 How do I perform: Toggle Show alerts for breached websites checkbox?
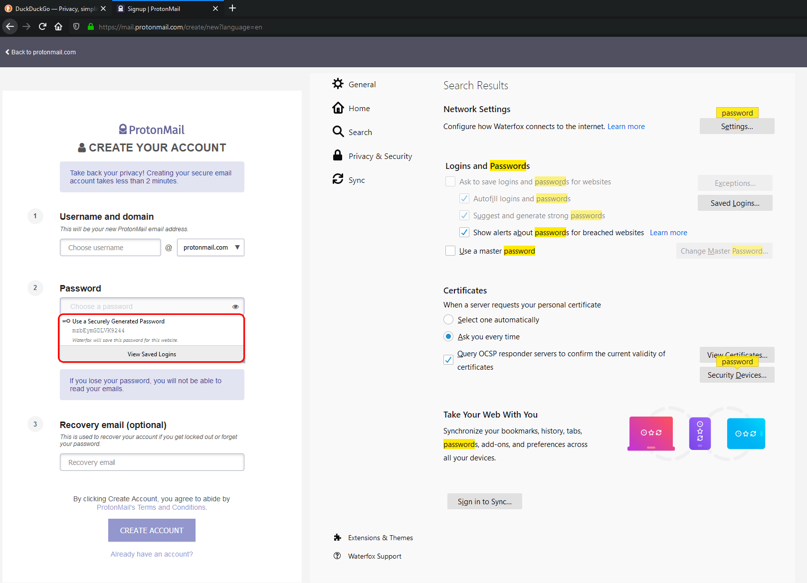pyautogui.click(x=464, y=232)
